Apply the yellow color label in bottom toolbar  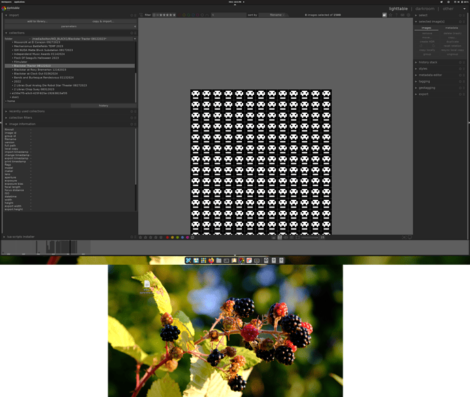[172, 237]
